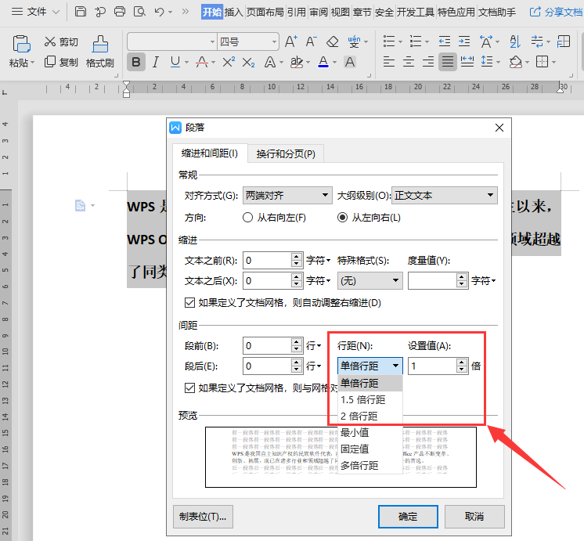The width and height of the screenshot is (584, 541).
Task: Choose 最小值 line spacing option
Action: pyautogui.click(x=370, y=432)
